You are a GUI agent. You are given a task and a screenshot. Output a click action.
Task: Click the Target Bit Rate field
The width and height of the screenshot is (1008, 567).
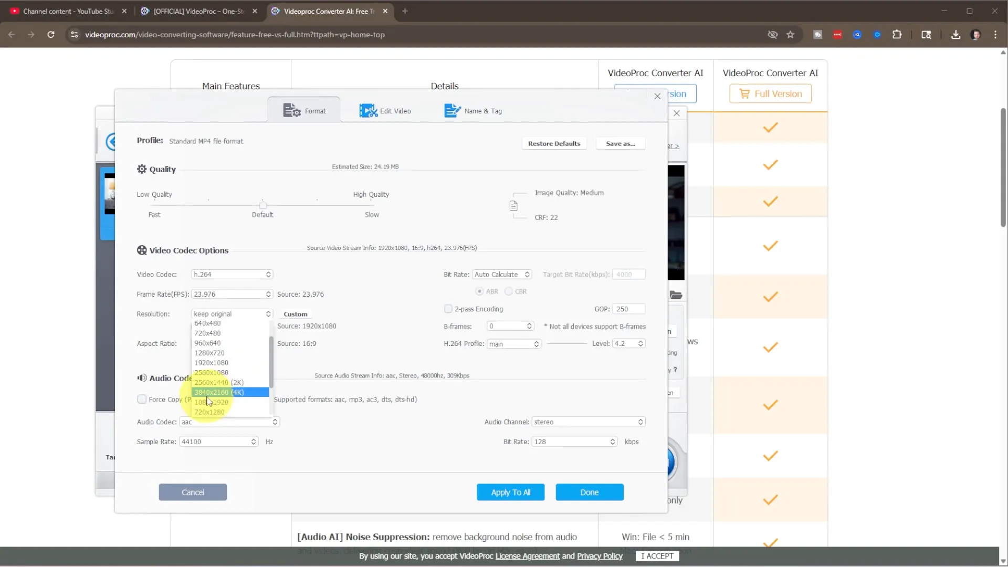(x=628, y=275)
